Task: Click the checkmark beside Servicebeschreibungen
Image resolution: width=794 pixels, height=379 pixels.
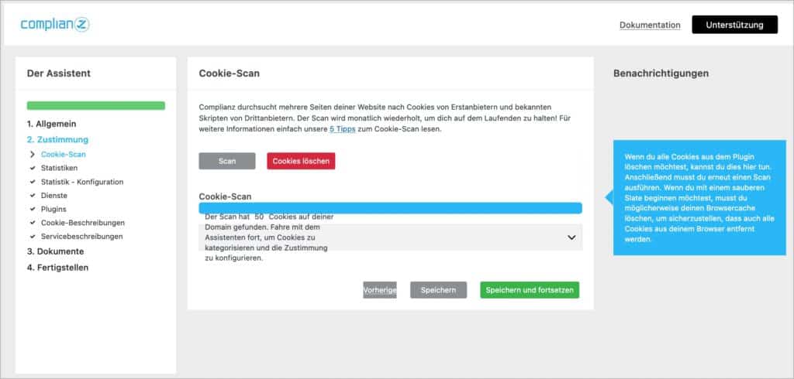Action: pos(33,236)
